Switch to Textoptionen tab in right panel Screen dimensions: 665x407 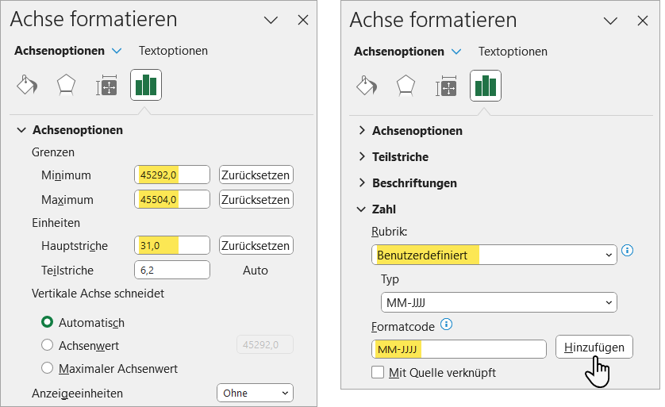(x=513, y=52)
